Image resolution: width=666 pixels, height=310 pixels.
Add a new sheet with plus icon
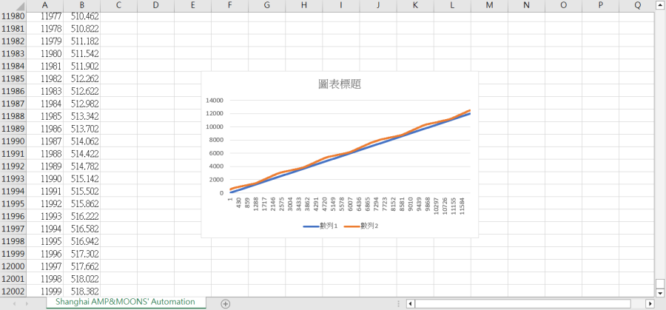226,303
